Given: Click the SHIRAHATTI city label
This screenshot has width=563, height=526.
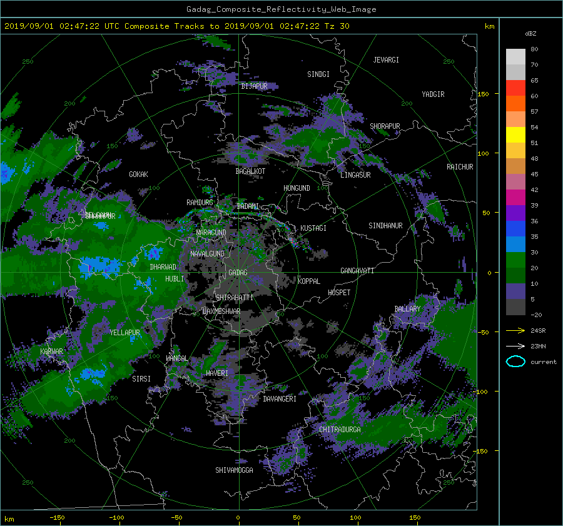Looking at the screenshot, I should coord(235,298).
